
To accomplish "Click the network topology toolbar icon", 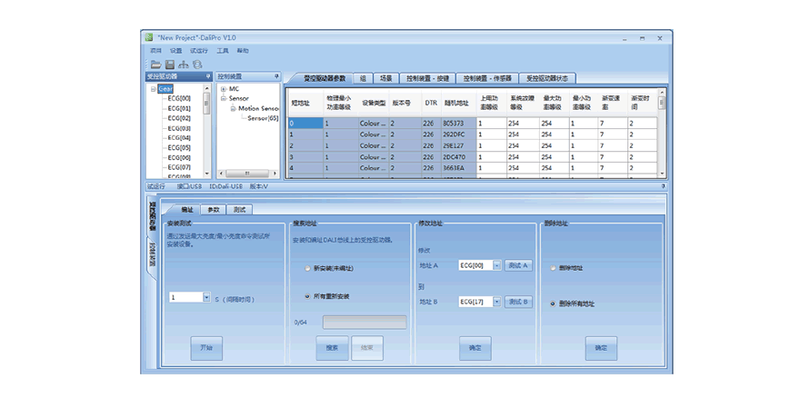I will pos(184,64).
